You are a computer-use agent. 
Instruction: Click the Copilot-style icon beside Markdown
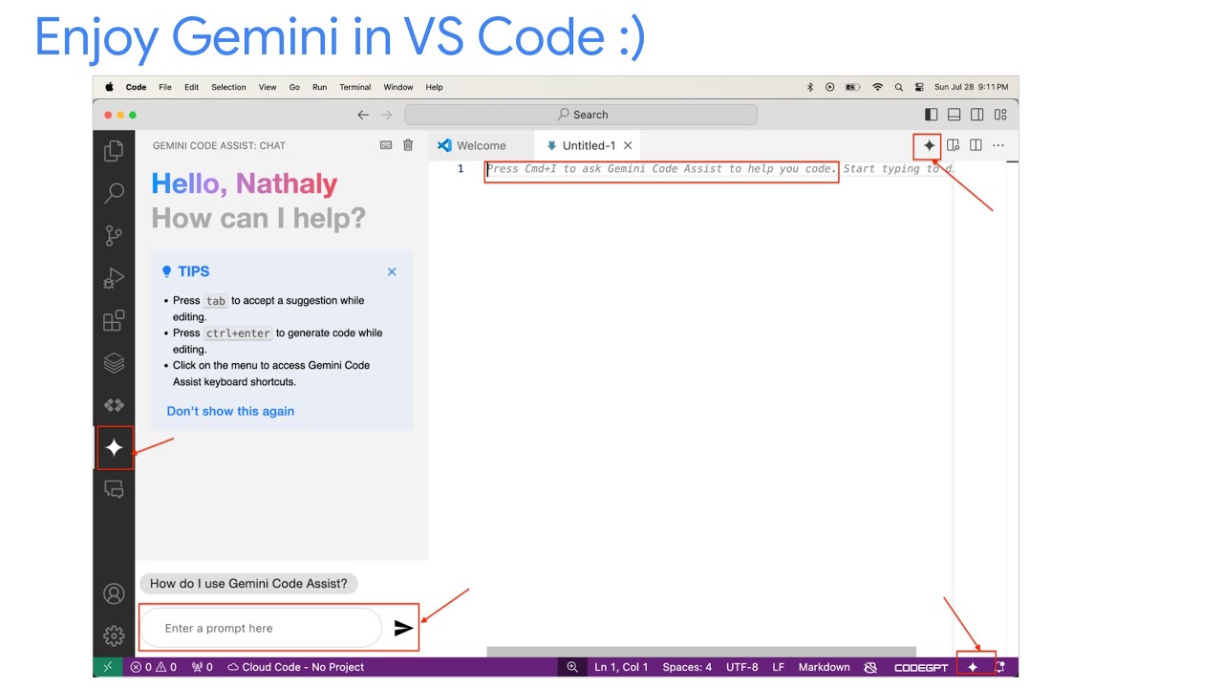[870, 667]
